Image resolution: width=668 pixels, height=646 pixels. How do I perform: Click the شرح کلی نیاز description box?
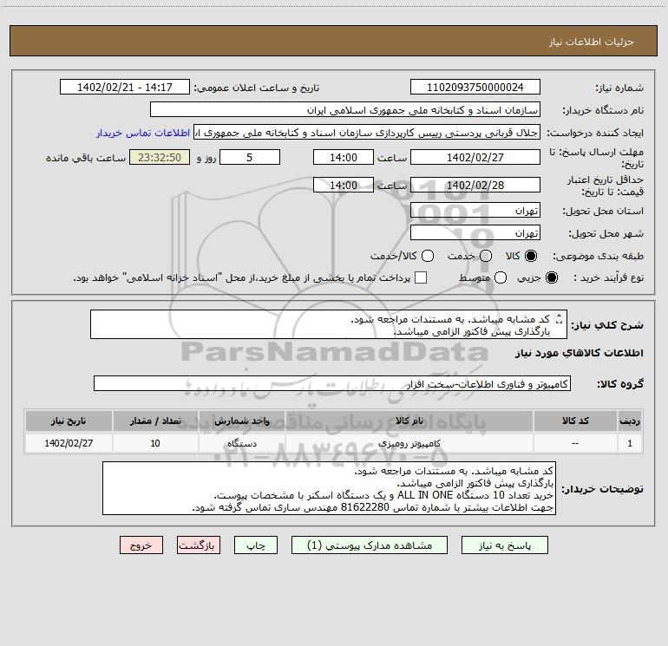(329, 324)
